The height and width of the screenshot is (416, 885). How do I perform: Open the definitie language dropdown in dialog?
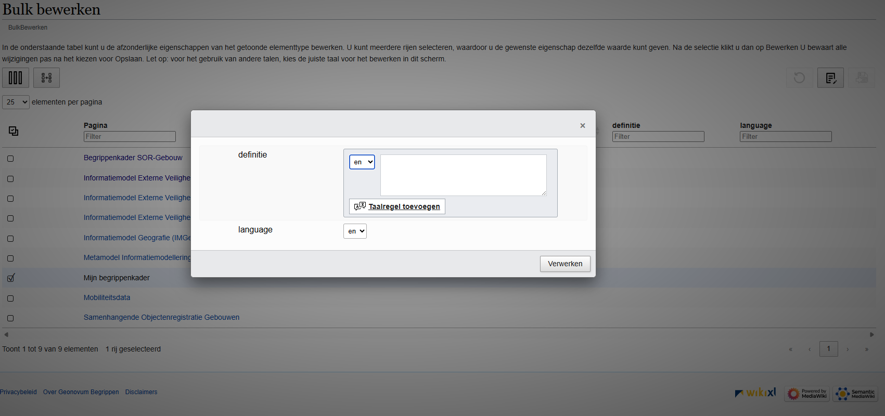click(362, 162)
